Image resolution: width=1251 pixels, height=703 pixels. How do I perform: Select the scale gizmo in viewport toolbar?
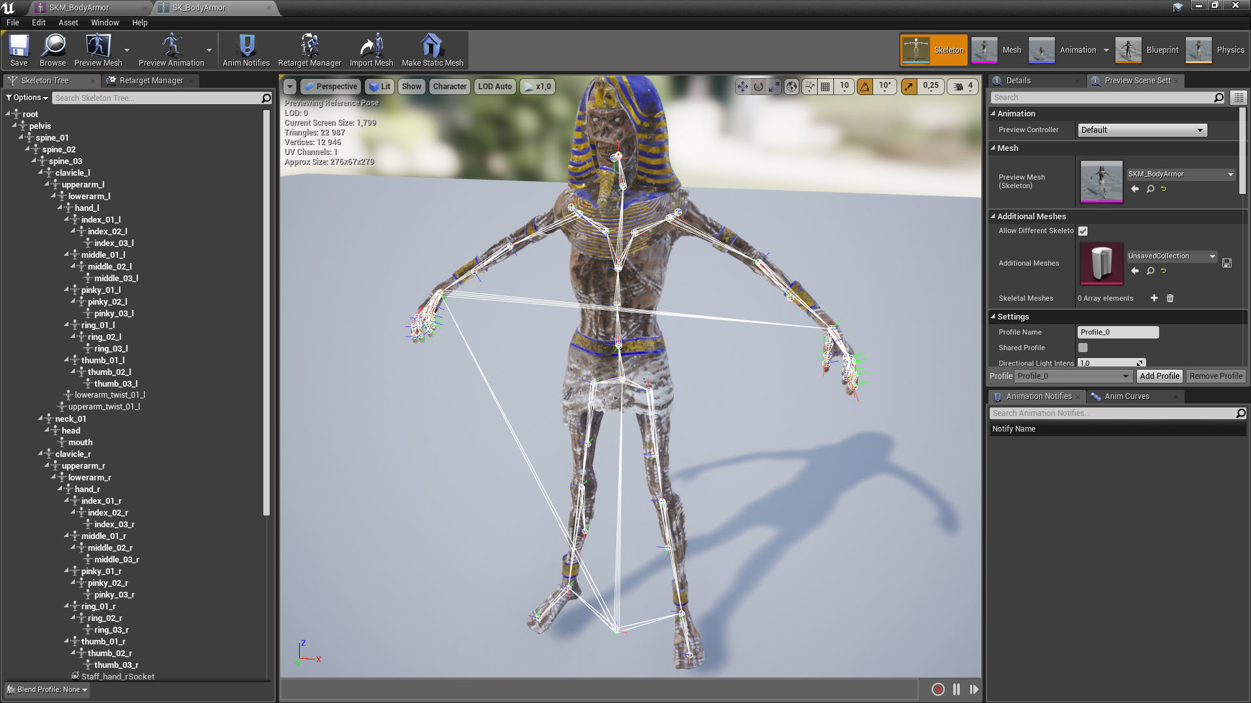pos(773,86)
